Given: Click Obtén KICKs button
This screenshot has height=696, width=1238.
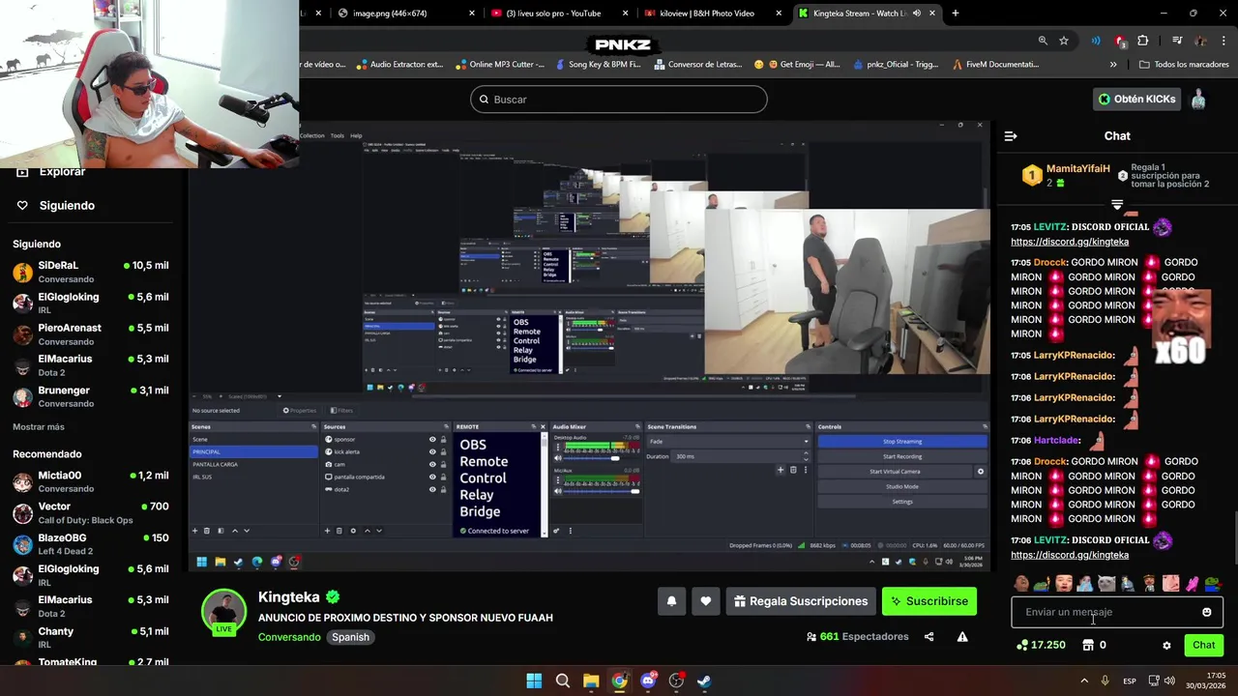Looking at the screenshot, I should 1137,99.
